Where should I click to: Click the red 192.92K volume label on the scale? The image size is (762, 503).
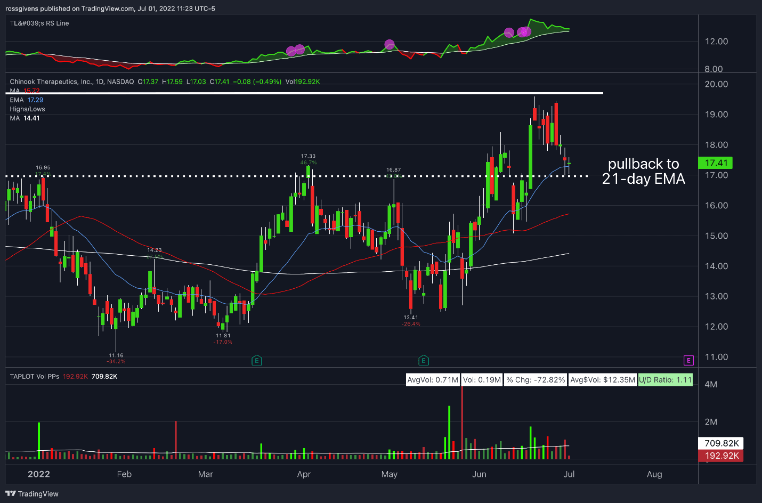point(720,456)
